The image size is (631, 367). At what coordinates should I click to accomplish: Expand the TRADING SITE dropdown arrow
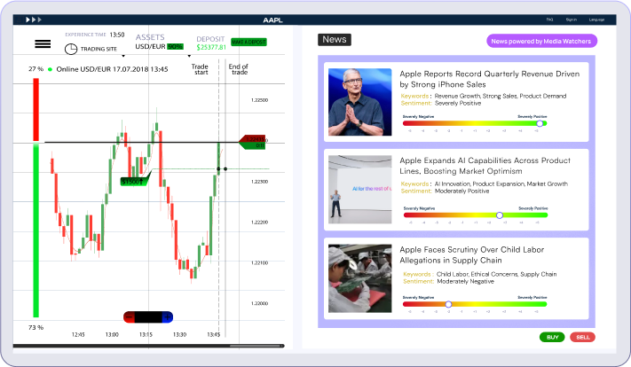coord(123,56)
